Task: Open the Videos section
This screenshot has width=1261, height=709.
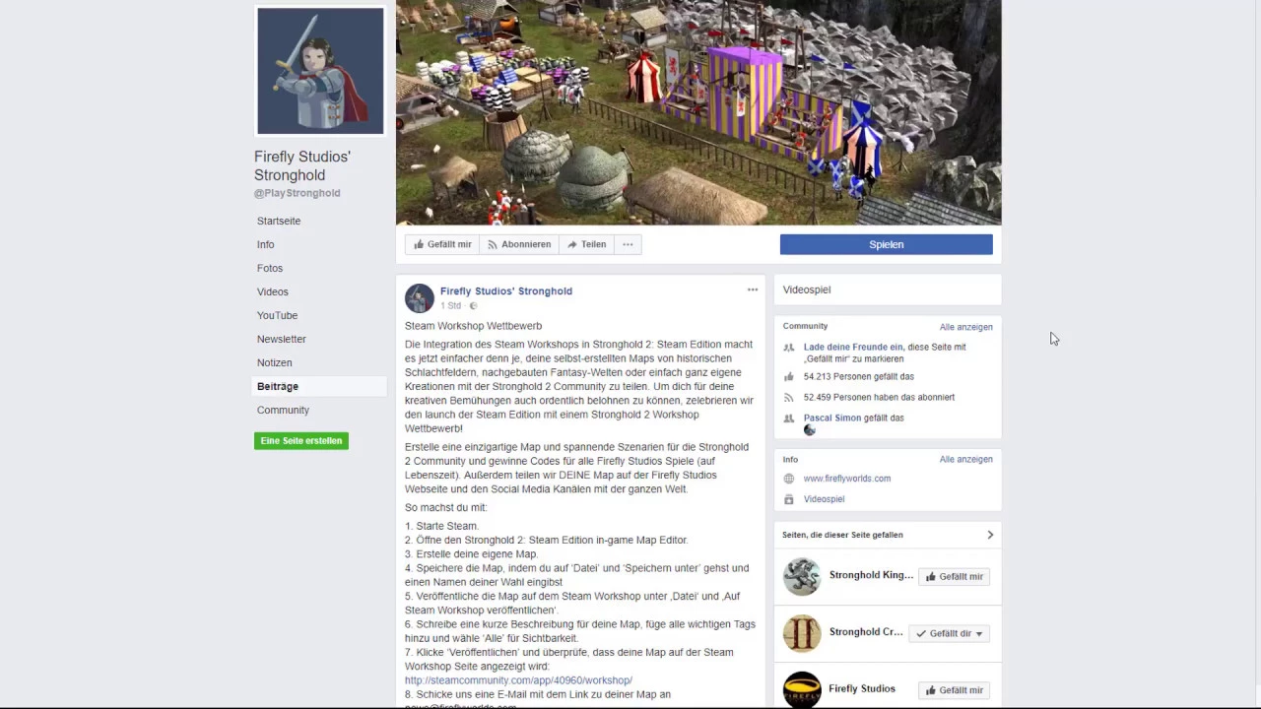Action: pyautogui.click(x=273, y=291)
